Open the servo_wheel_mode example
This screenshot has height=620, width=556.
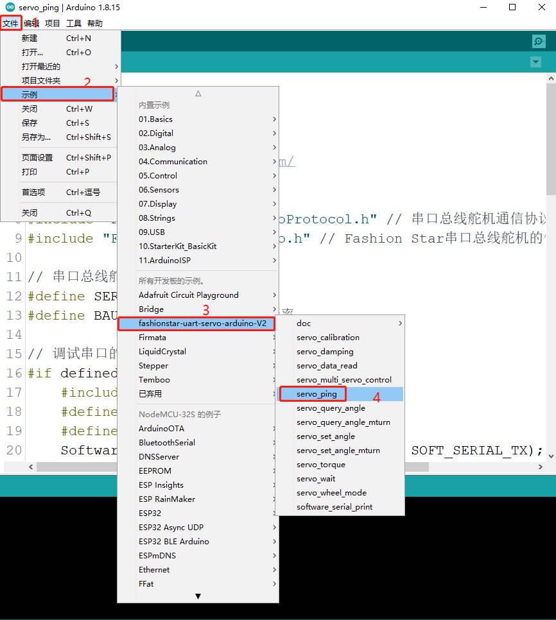pos(331,493)
